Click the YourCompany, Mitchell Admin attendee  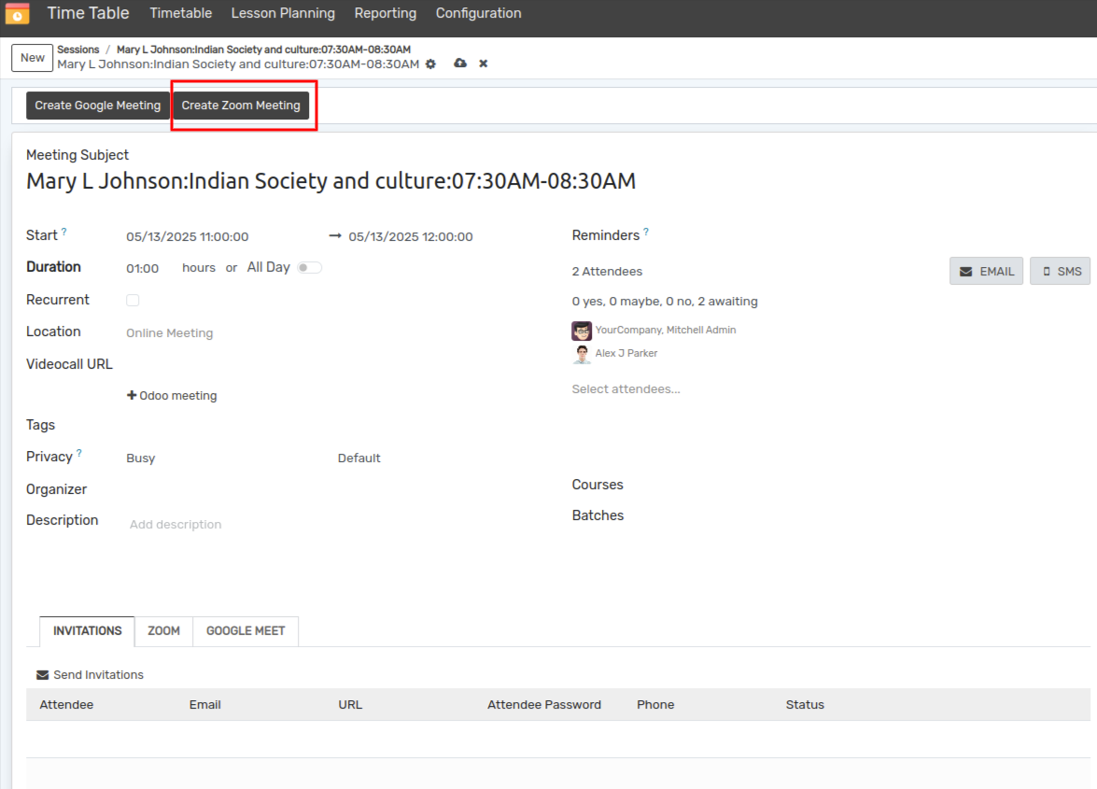[666, 331]
